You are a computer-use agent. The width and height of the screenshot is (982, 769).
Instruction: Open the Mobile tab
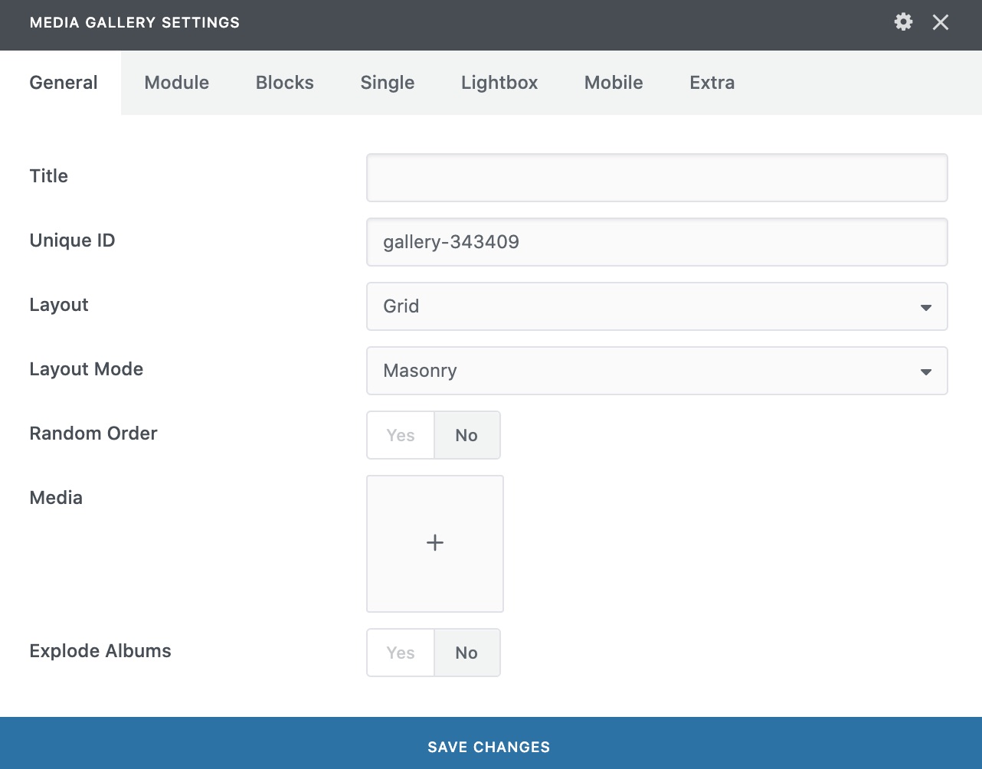coord(613,83)
